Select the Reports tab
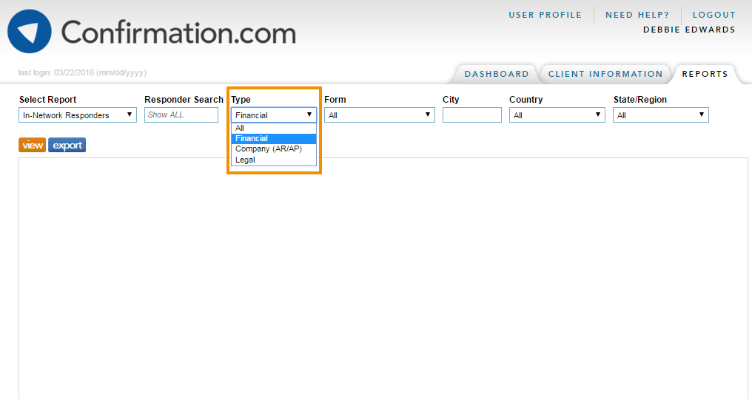 click(705, 74)
